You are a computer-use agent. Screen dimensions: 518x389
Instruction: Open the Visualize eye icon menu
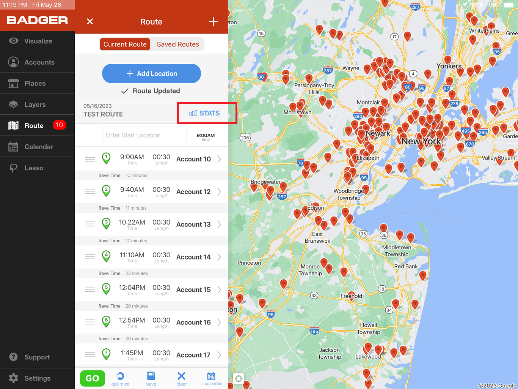[x=14, y=41]
